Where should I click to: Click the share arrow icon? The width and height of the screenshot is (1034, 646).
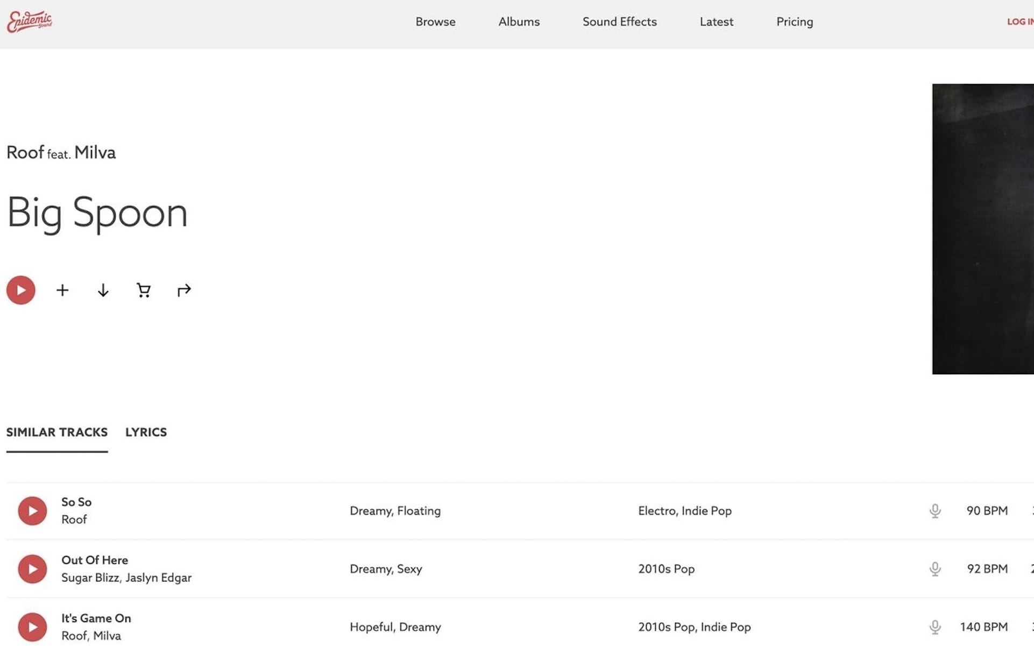coord(184,290)
